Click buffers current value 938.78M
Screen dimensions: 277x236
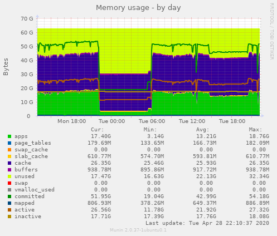99,170
